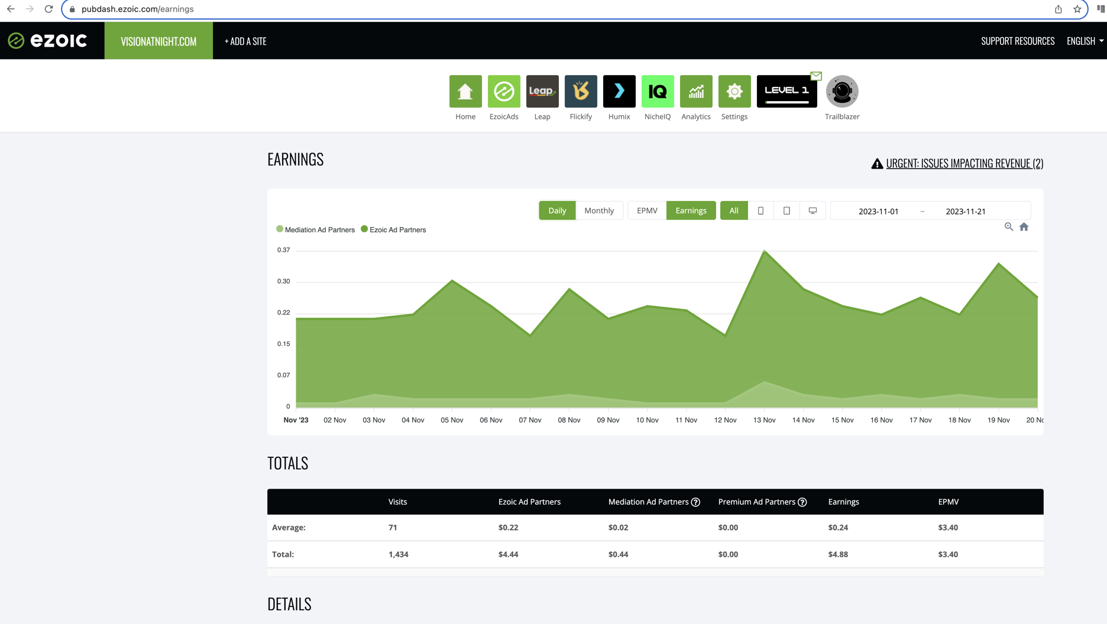
Task: Click the Level 1 badge
Action: (x=786, y=91)
